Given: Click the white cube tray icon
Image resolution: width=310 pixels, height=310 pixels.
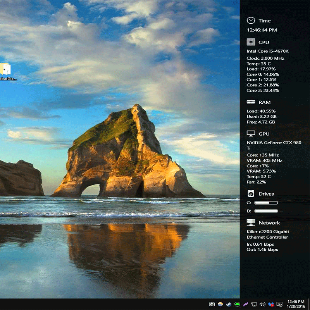Looking at the screenshot, I should (x=212, y=304).
